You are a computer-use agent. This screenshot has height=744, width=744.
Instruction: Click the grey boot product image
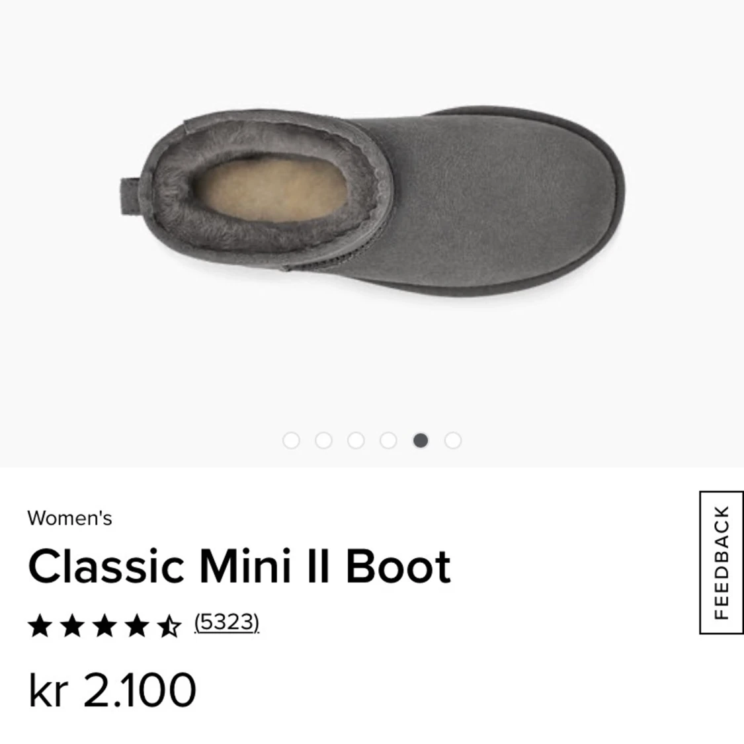coord(372,202)
